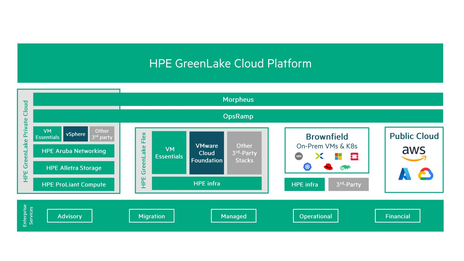Select the SUSE chameleon icon
Image resolution: width=464 pixels, height=261 pixels.
coord(345,166)
